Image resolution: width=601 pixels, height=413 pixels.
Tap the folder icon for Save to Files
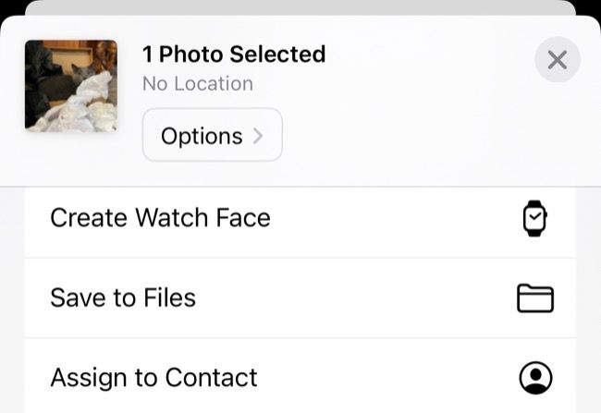pyautogui.click(x=534, y=298)
